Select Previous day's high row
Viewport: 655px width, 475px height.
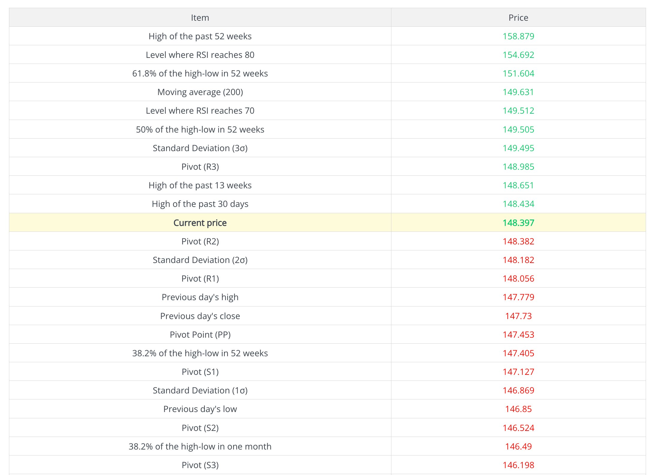[200, 297]
